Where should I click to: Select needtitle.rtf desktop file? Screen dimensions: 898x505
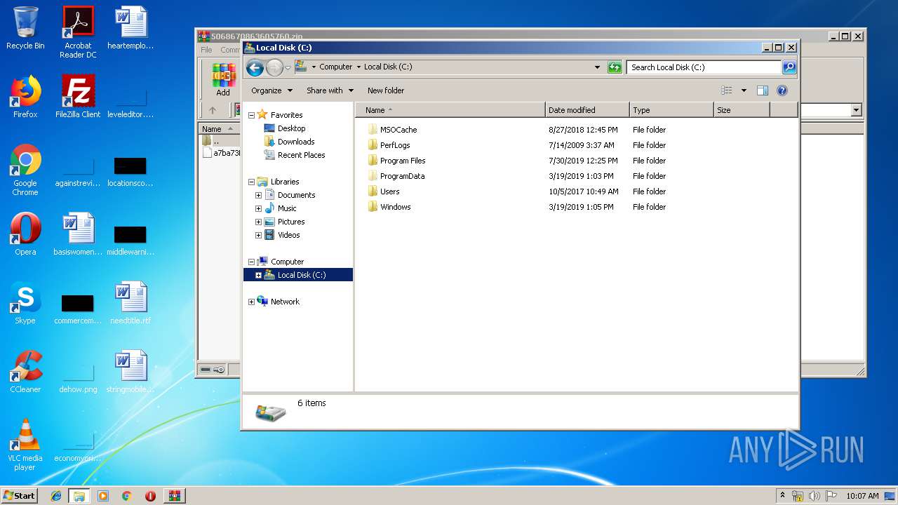point(130,303)
